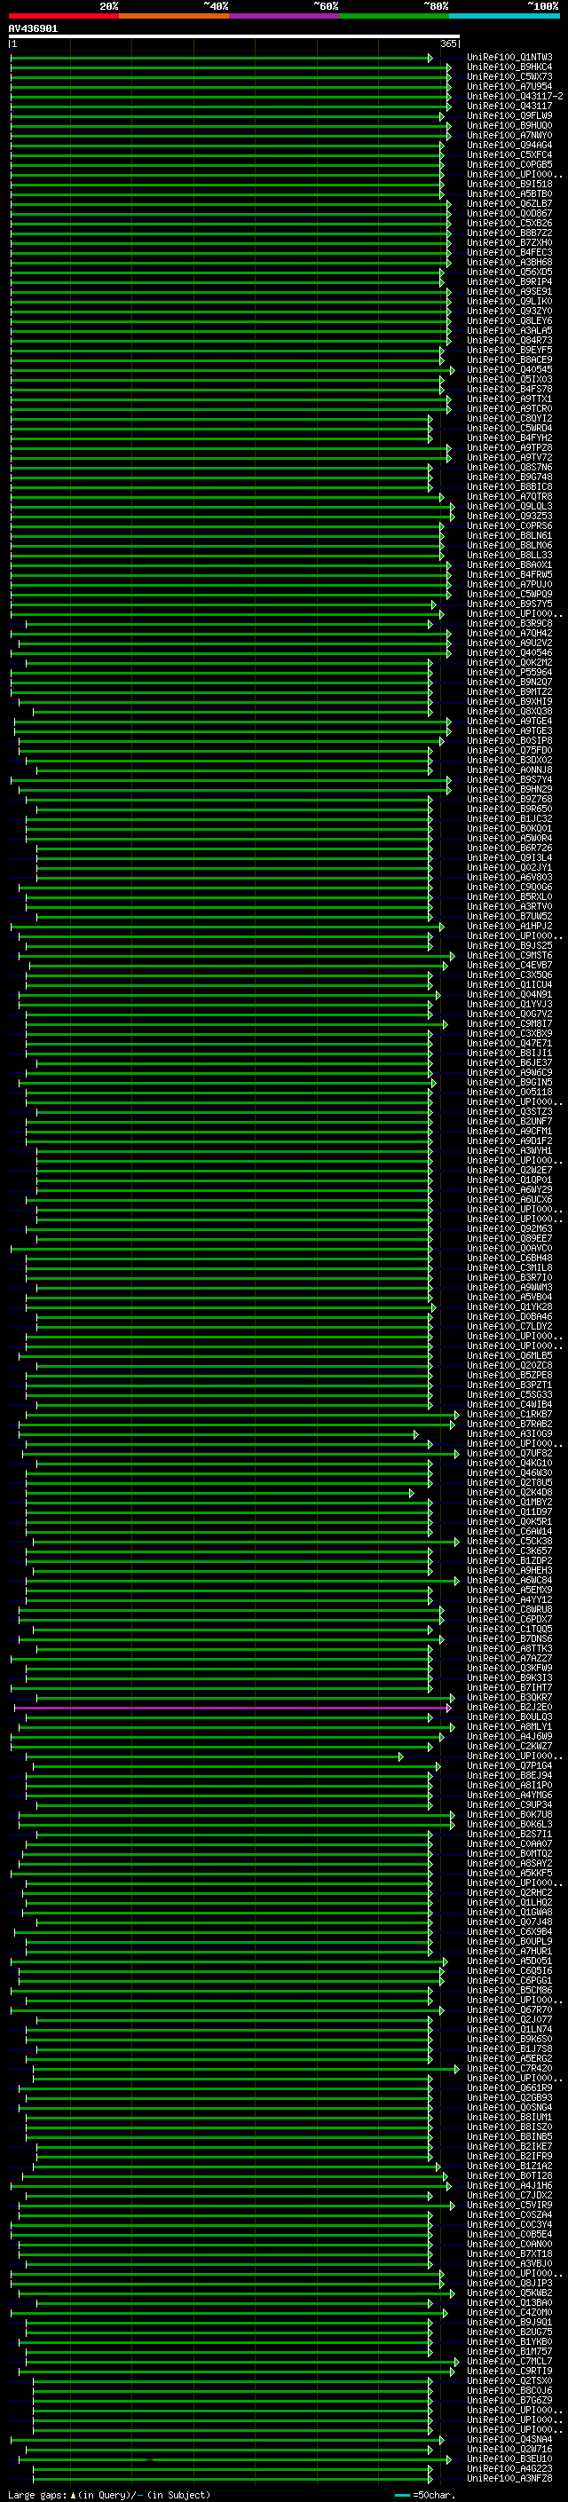Select the UniRef100_Q0D867 label
This screenshot has height=2502, width=568.
coord(509,214)
